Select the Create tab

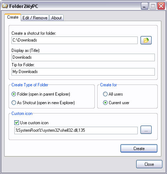pyautogui.click(x=13, y=17)
